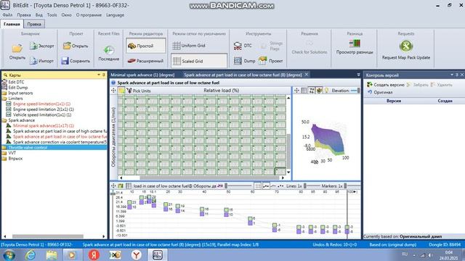The height and width of the screenshot is (261, 465).
Task: Click the move handle icon in the table toolbar
Action: pyautogui.click(x=113, y=91)
